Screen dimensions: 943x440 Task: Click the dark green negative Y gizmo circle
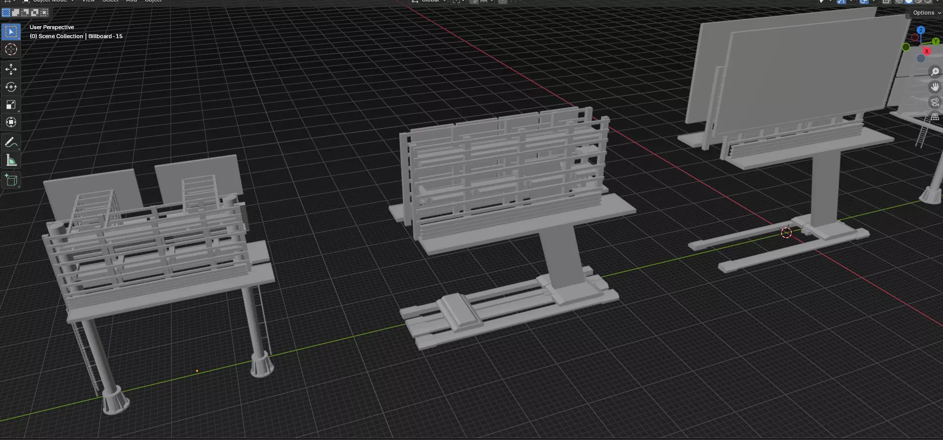pyautogui.click(x=906, y=47)
